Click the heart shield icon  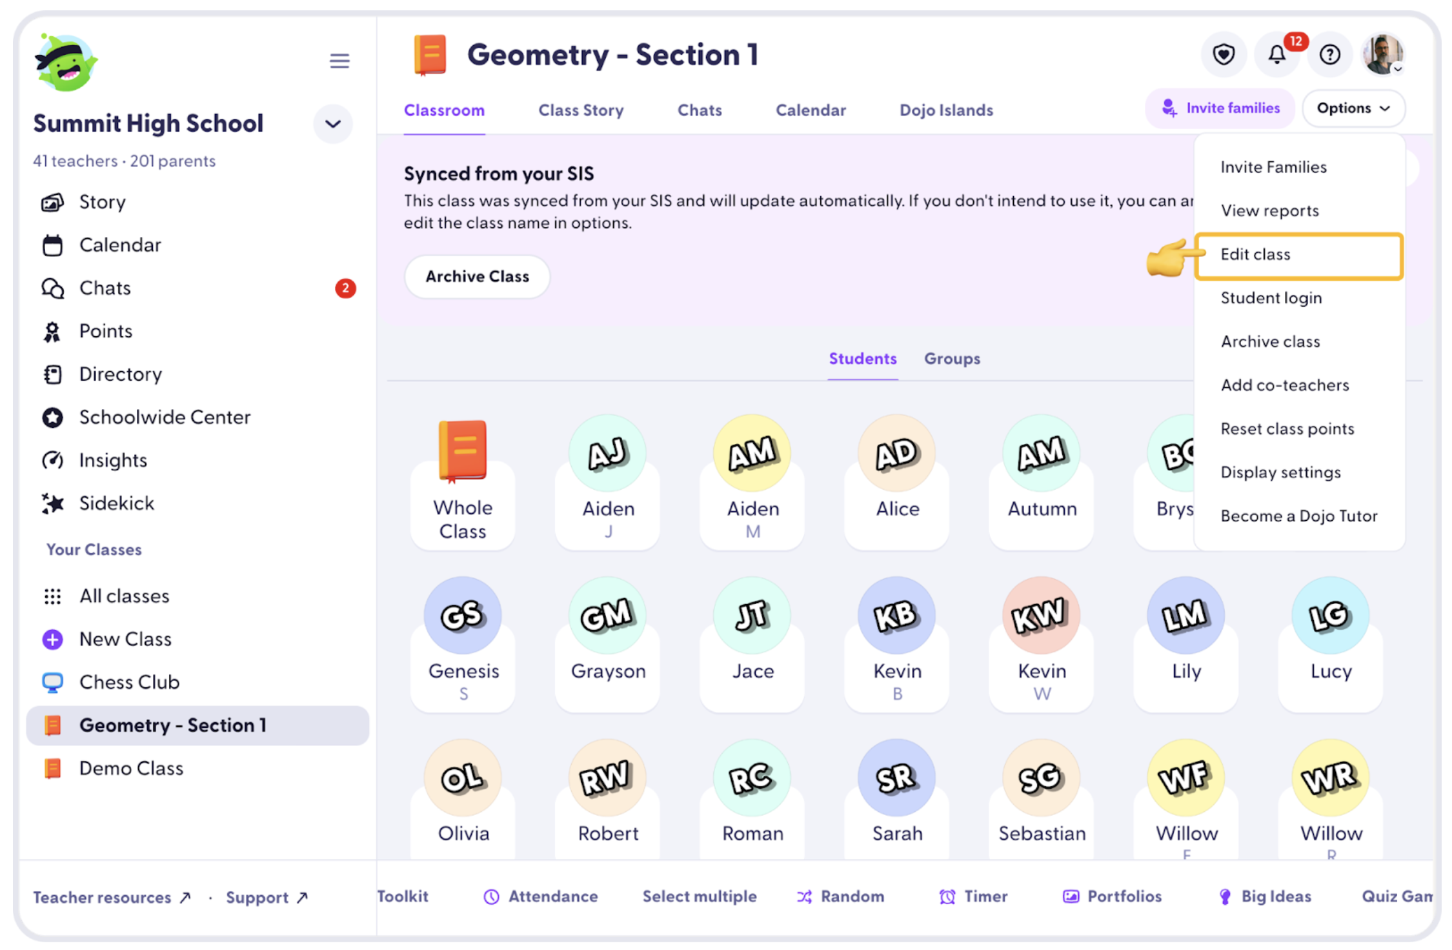pos(1223,55)
